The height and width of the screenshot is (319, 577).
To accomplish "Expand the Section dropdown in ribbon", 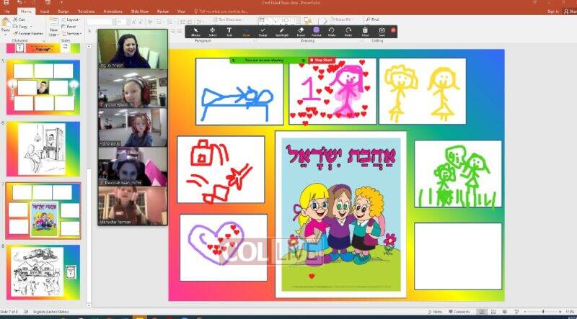I will (x=74, y=33).
